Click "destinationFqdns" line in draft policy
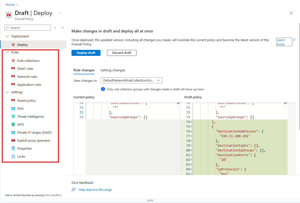The height and width of the screenshot is (203, 300). pos(237,145)
